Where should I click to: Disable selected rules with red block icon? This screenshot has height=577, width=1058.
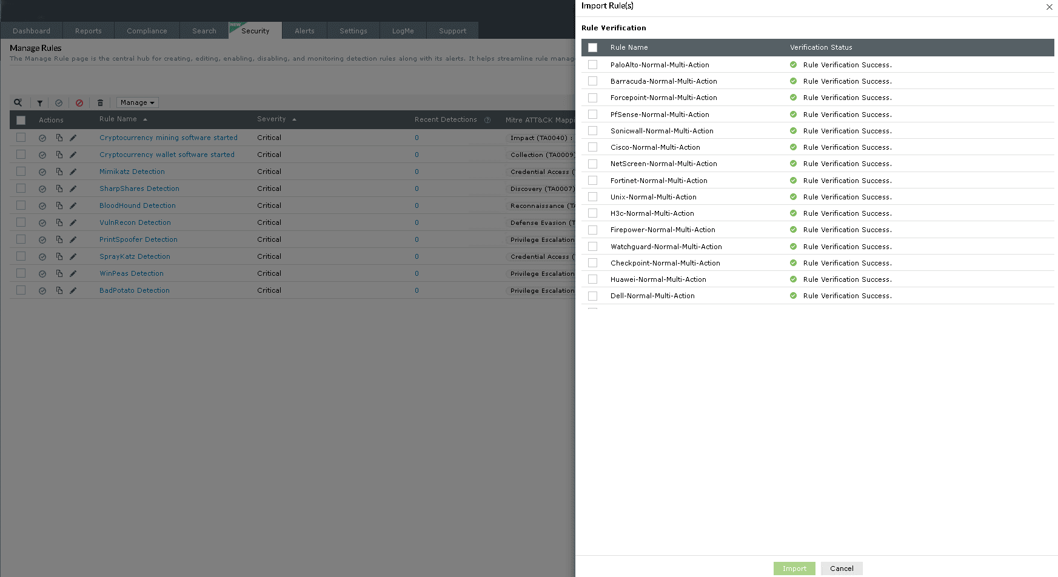79,102
